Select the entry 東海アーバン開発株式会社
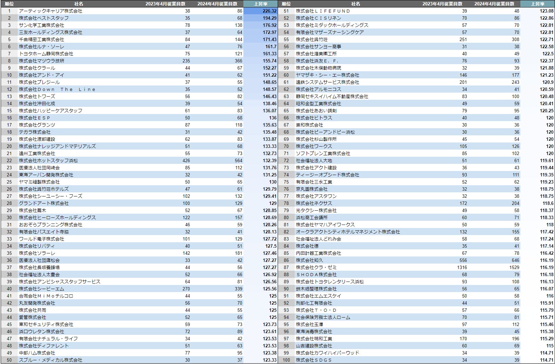The image size is (555, 364). (46, 175)
